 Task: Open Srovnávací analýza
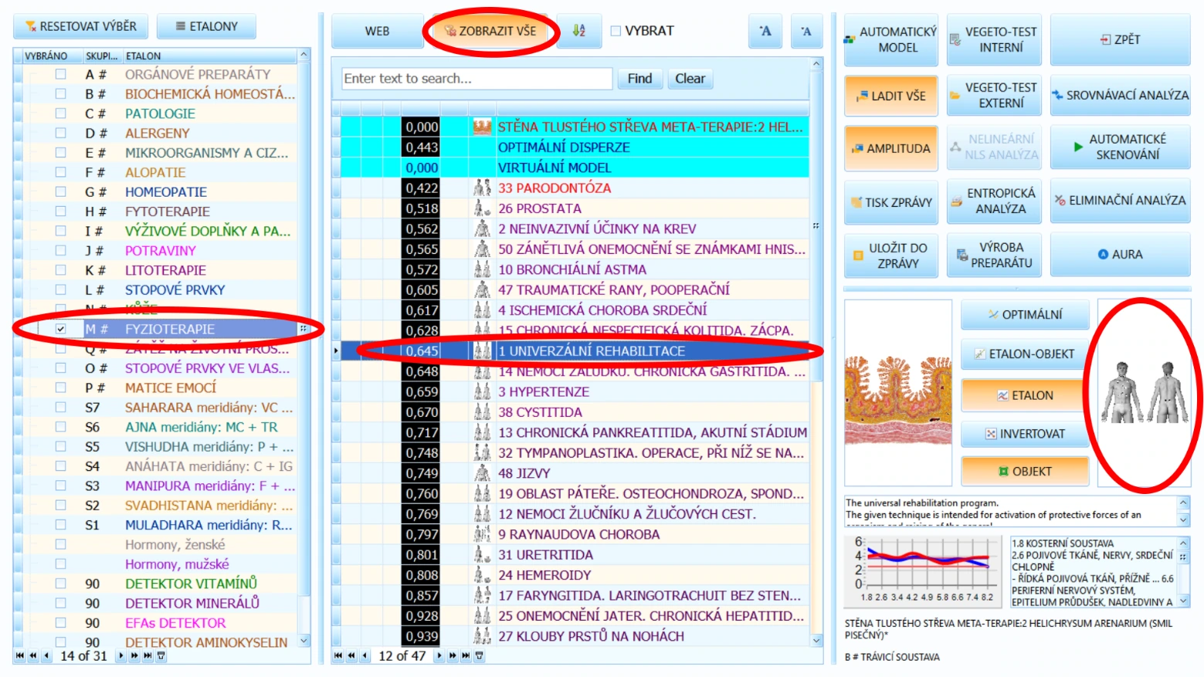[x=1120, y=96]
